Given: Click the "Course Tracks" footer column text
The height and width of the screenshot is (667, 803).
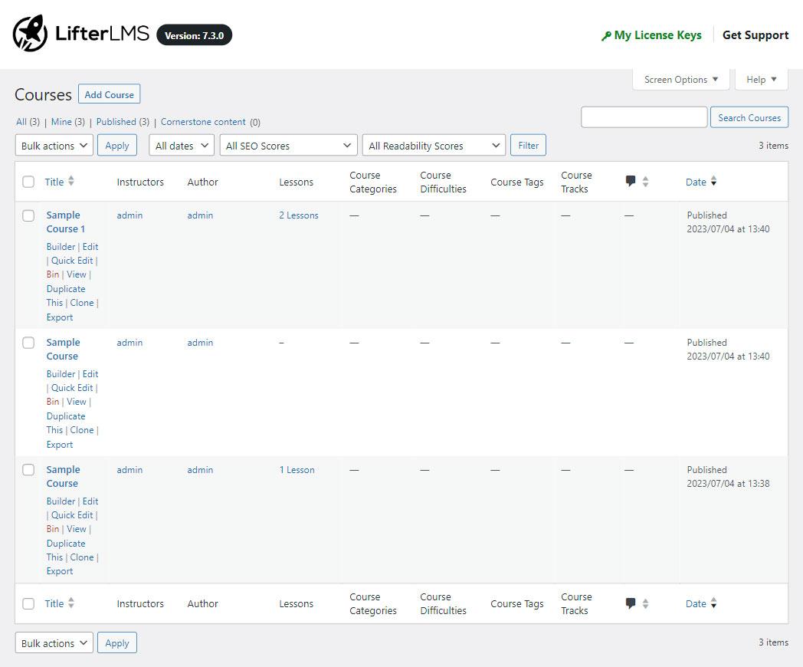Looking at the screenshot, I should click(x=576, y=603).
